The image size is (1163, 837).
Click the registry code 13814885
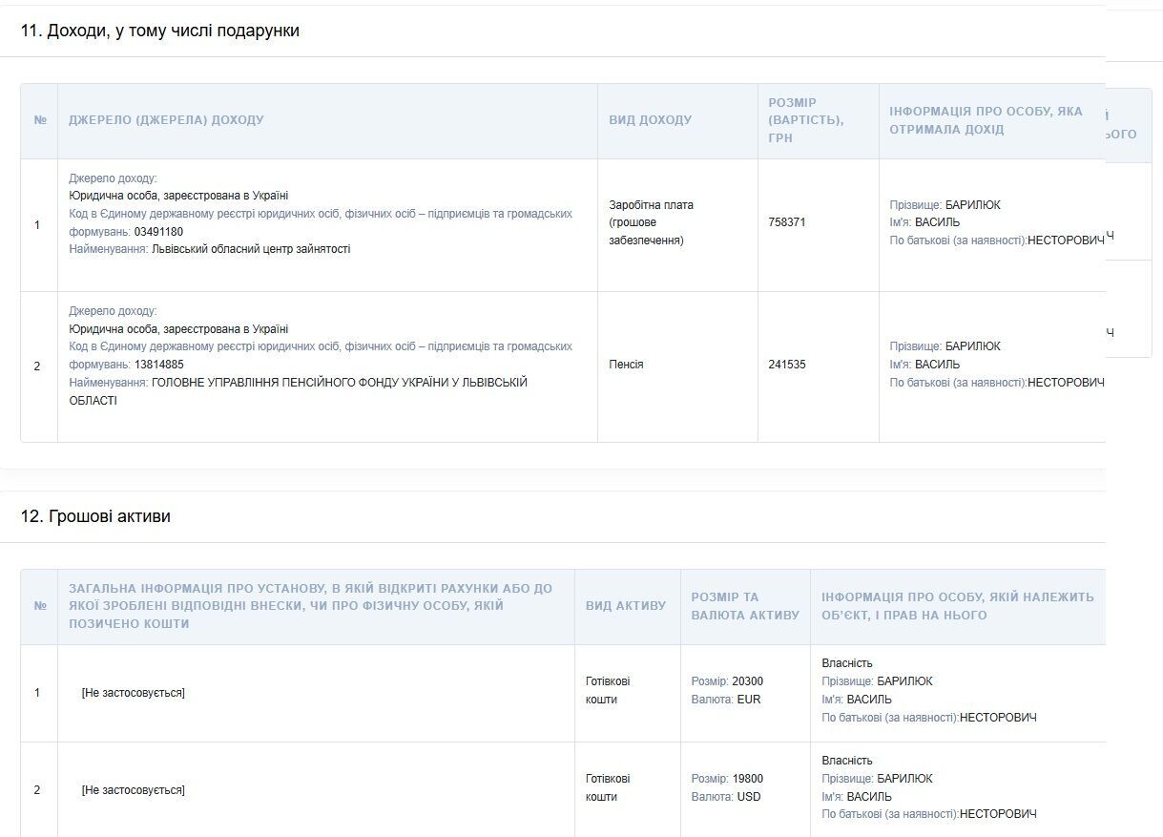[158, 365]
